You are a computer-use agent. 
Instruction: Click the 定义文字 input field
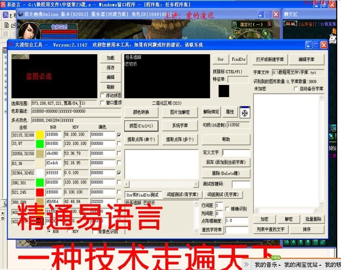[236, 153]
